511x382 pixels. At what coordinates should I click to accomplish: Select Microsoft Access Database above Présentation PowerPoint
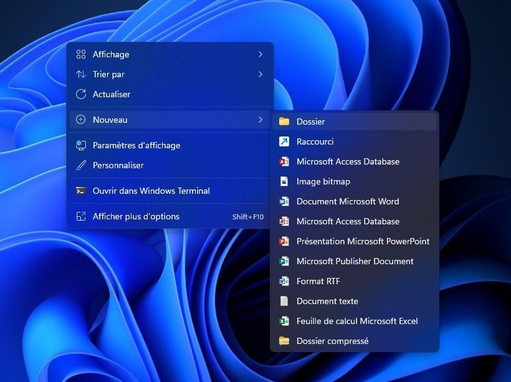(x=355, y=221)
